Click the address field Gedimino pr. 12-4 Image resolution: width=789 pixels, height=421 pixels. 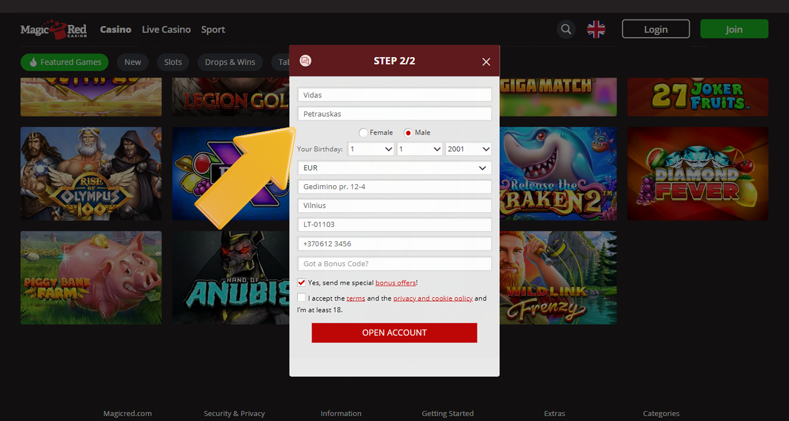pos(394,186)
